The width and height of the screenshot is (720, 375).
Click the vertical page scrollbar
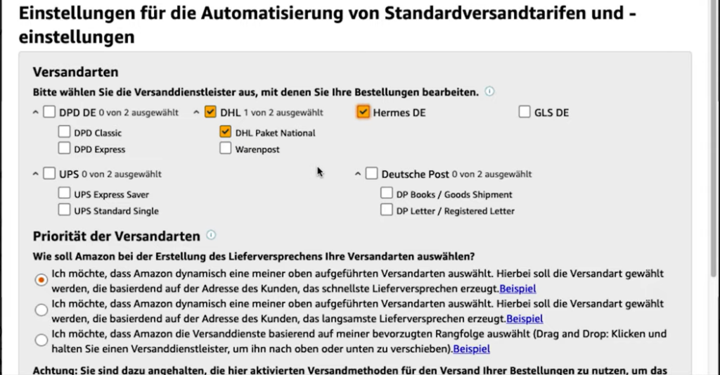pos(713,138)
